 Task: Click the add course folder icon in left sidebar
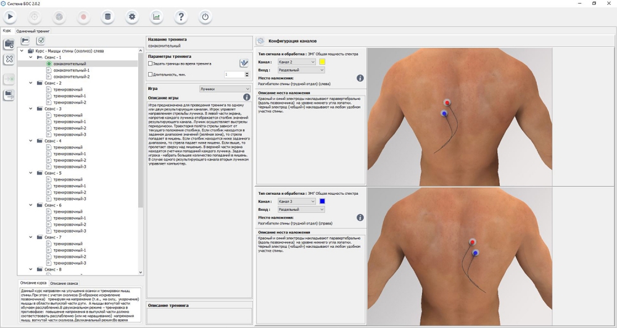pos(9,44)
